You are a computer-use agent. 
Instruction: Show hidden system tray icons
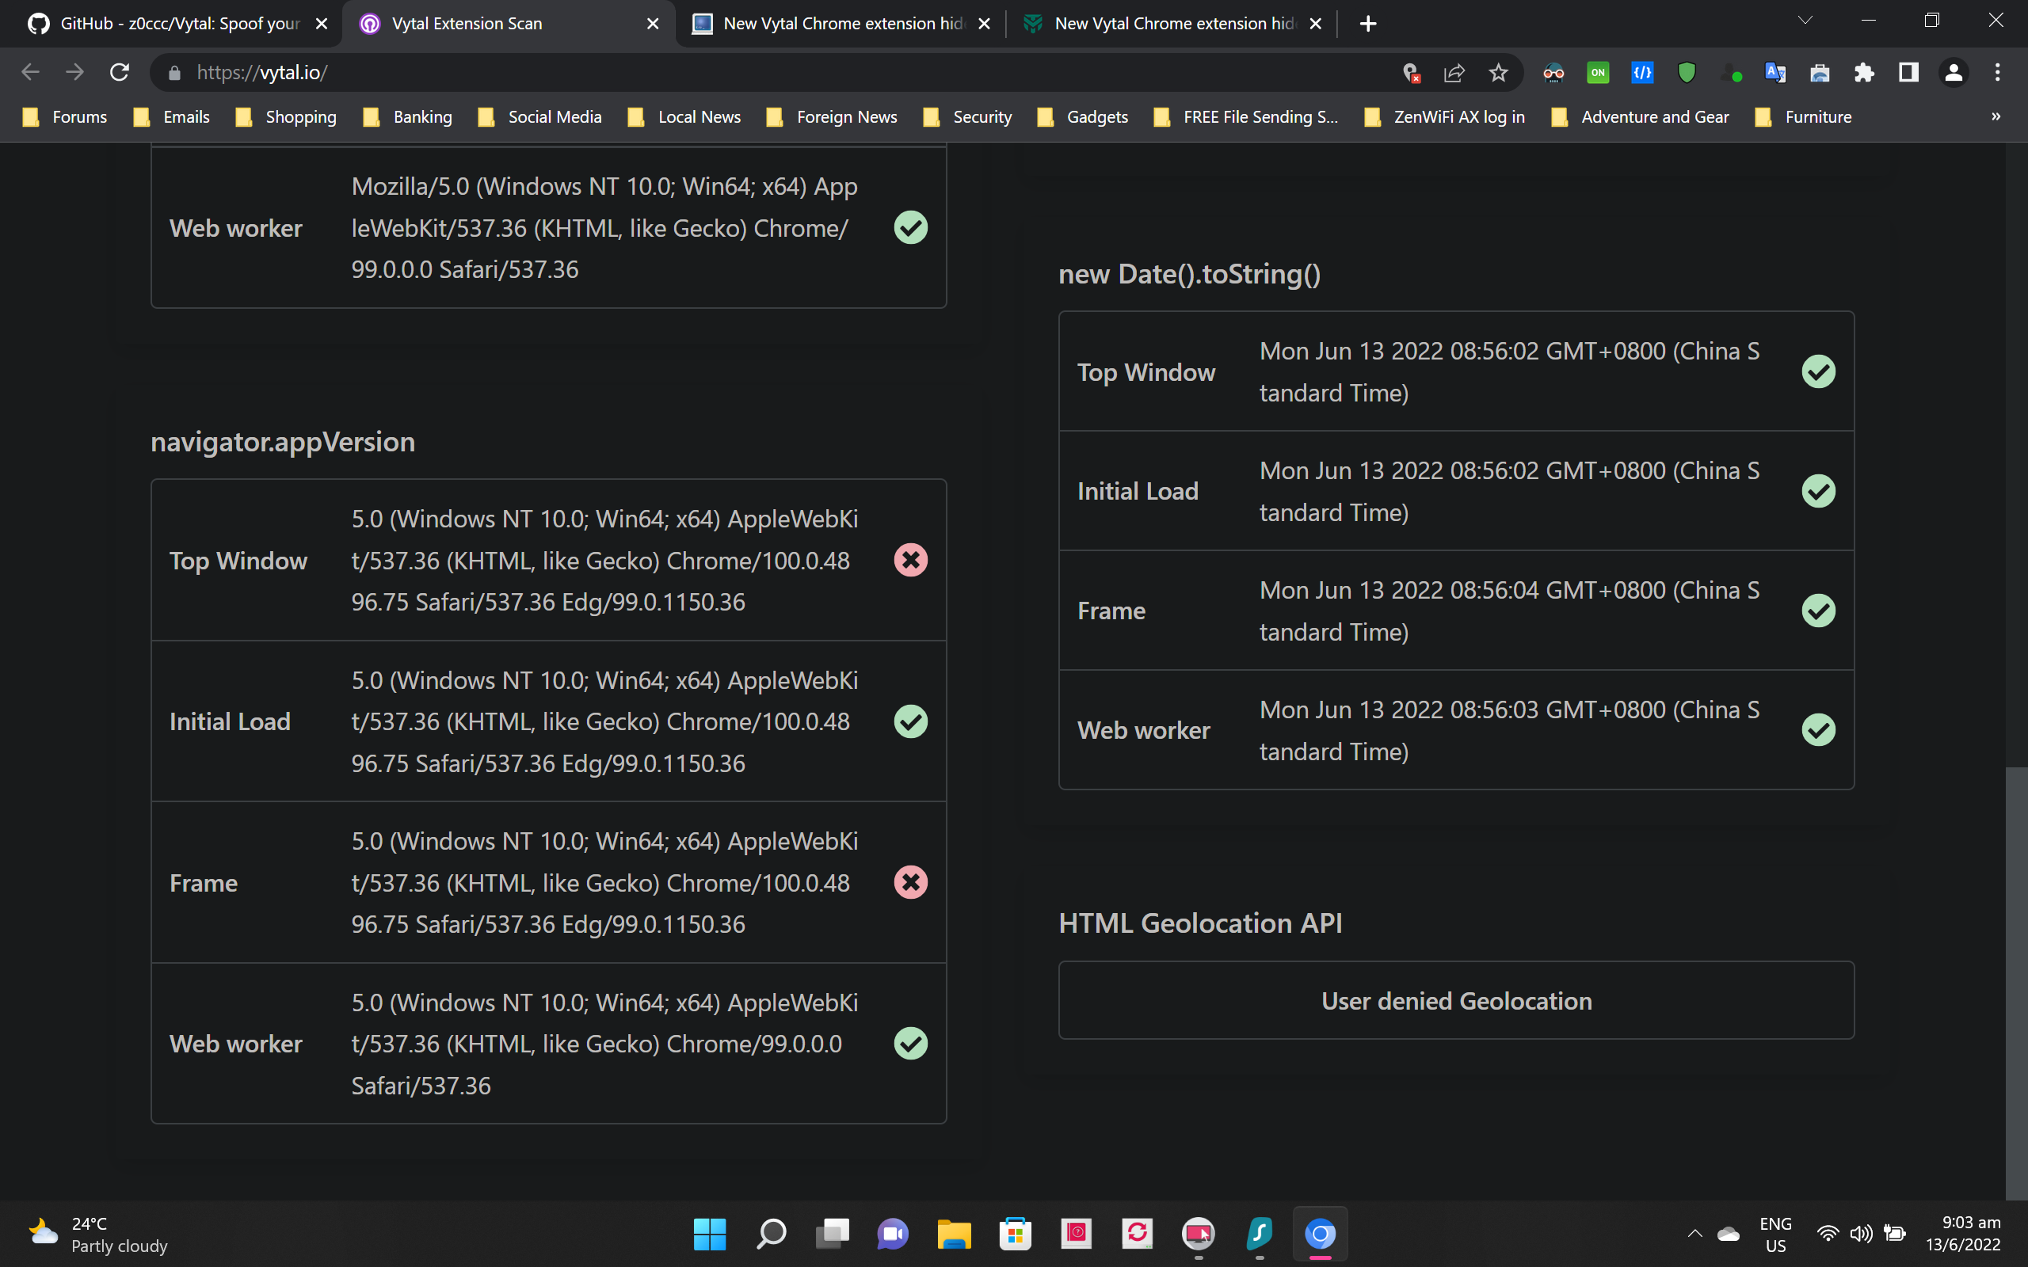point(1694,1234)
